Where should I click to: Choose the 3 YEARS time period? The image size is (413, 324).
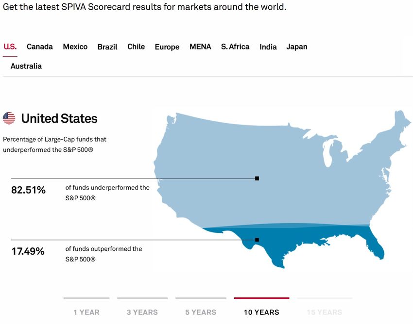point(142,312)
